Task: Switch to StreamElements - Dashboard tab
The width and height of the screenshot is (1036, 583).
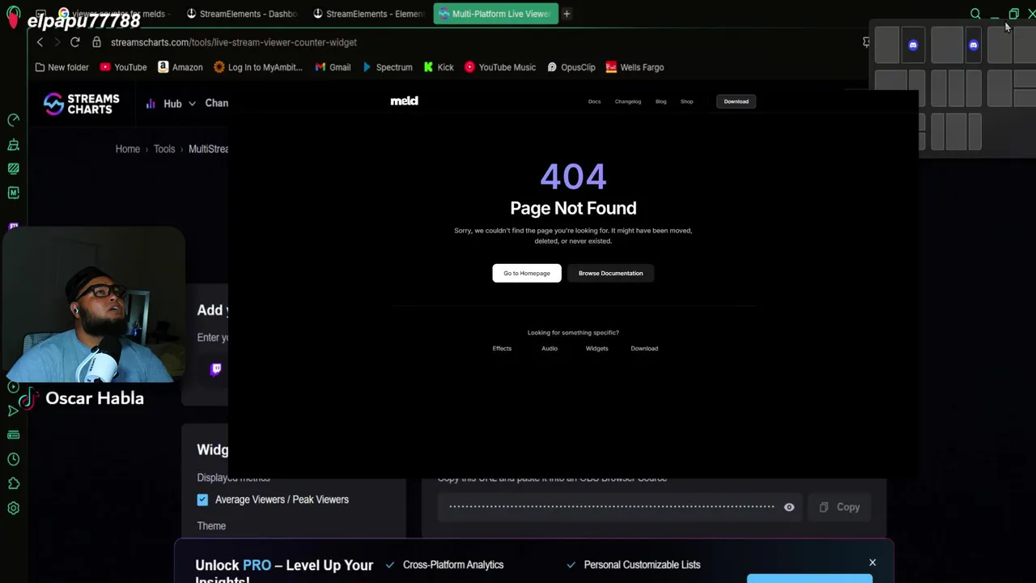Action: (x=241, y=14)
